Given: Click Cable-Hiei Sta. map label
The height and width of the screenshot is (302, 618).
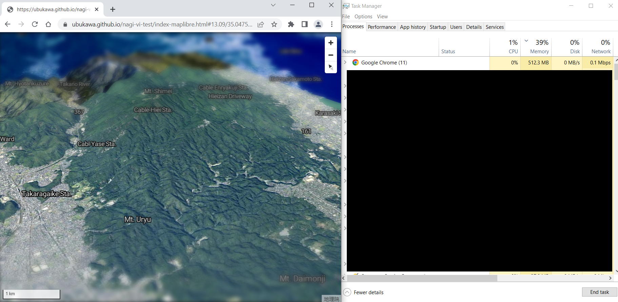Looking at the screenshot, I should pyautogui.click(x=153, y=110).
